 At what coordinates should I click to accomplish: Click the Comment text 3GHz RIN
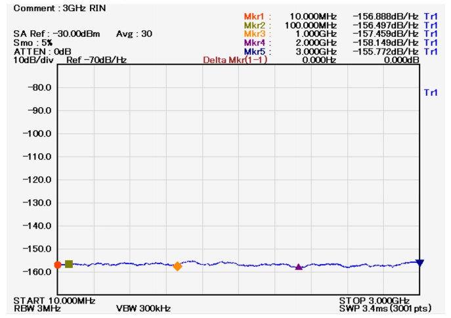tap(59, 8)
